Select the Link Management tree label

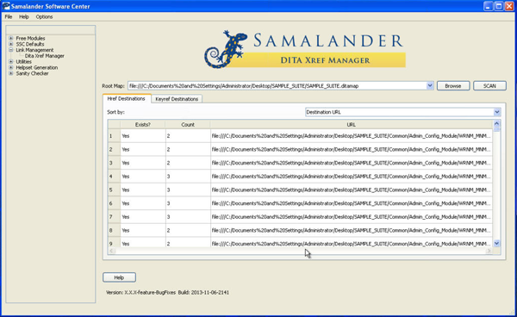[34, 50]
